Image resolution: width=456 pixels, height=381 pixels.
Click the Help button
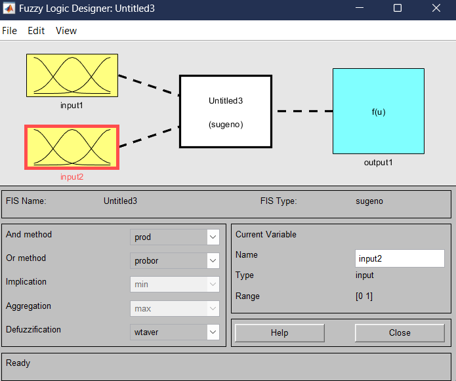[x=280, y=332]
